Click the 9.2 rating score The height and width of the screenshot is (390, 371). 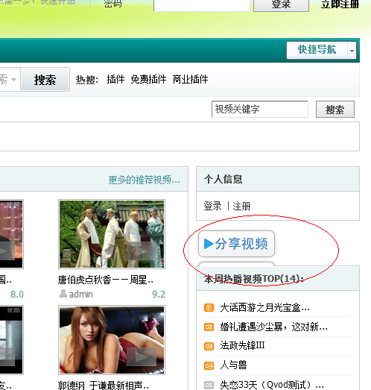tap(159, 295)
